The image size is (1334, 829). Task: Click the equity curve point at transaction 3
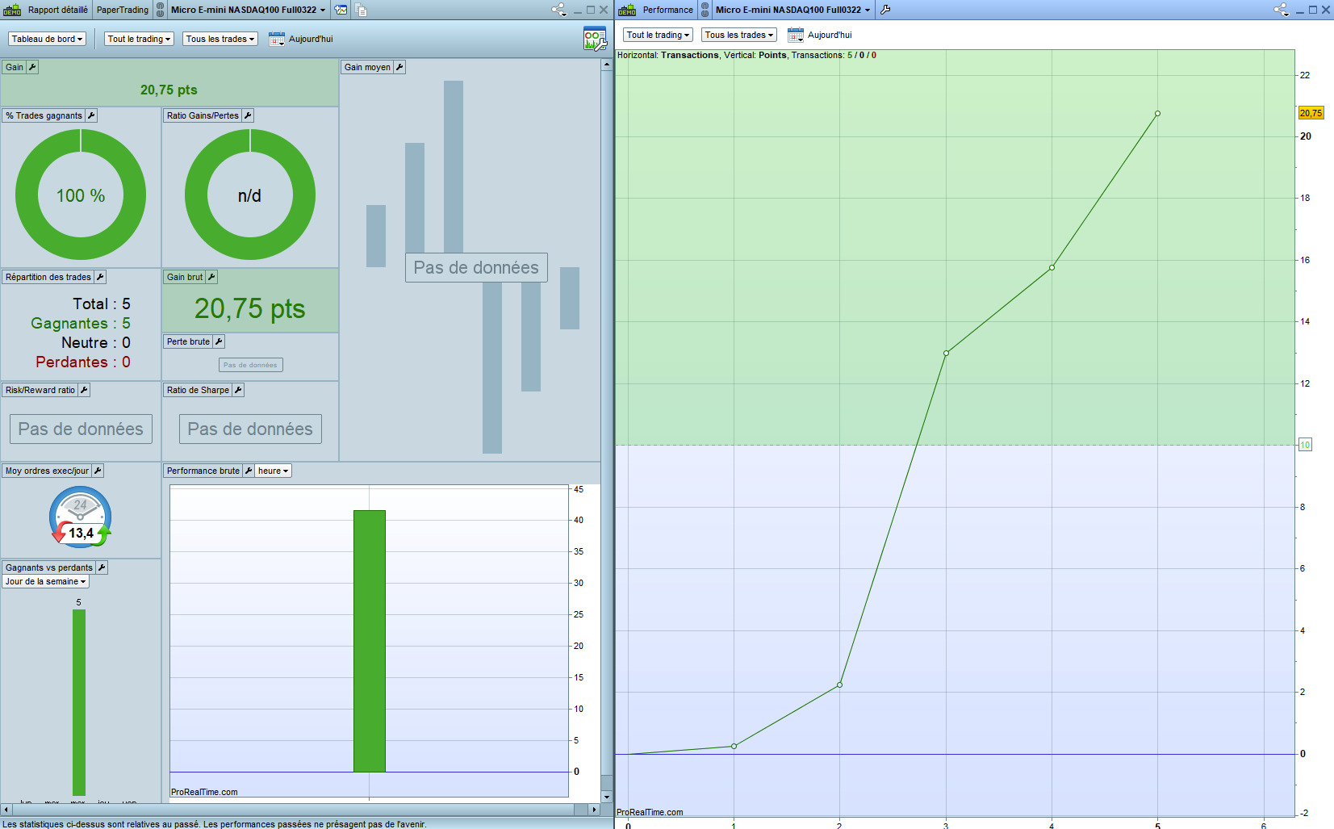pos(946,353)
